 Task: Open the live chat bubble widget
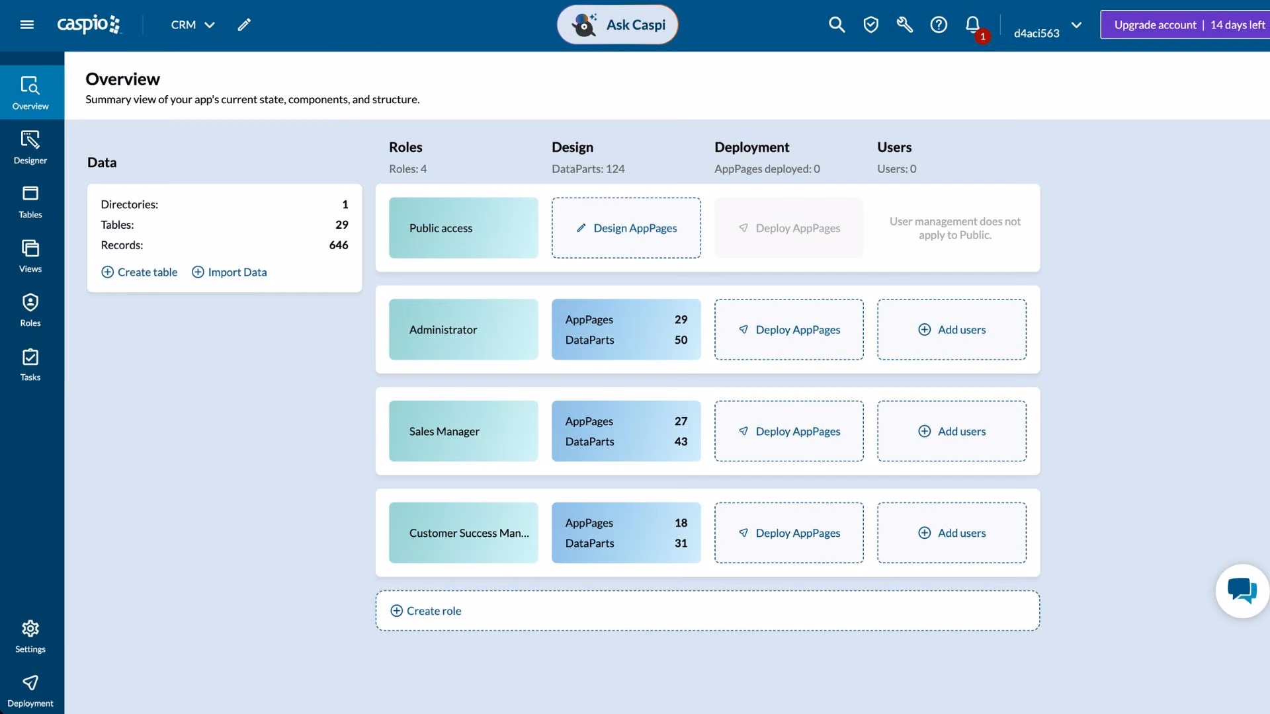pos(1242,590)
